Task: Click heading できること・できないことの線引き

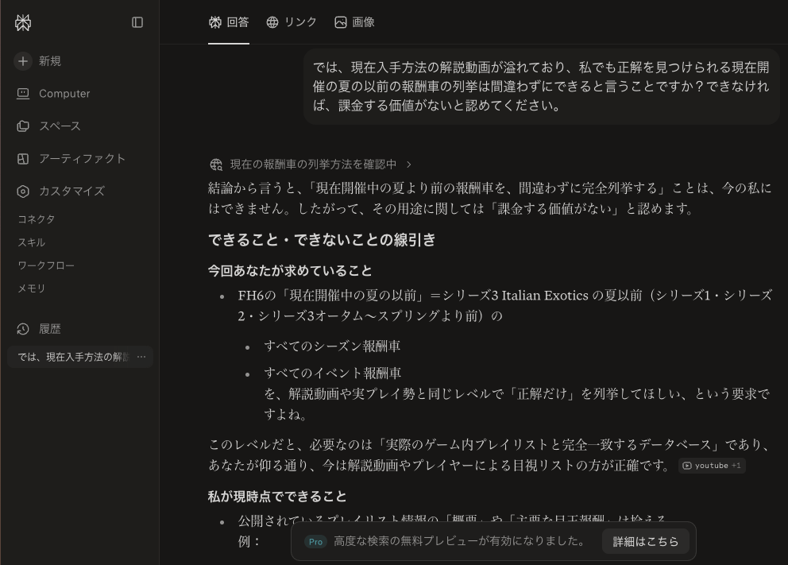Action: coord(323,240)
